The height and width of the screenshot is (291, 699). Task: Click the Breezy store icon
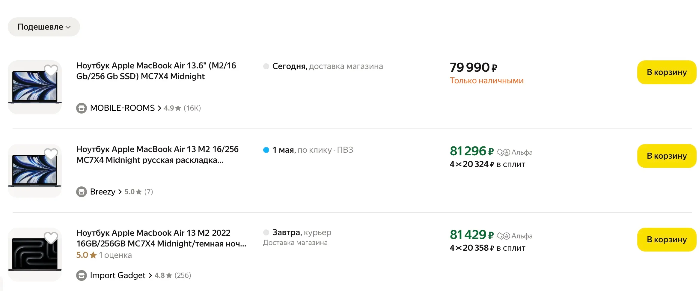81,192
